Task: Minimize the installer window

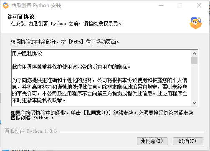Action: (x=161, y=5)
